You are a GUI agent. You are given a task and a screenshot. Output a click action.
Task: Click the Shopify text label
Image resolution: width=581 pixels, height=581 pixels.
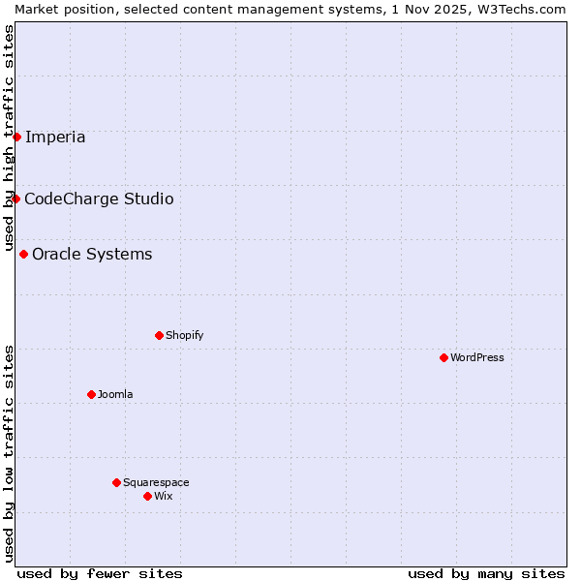point(184,335)
